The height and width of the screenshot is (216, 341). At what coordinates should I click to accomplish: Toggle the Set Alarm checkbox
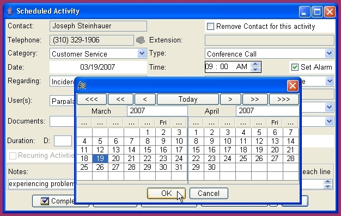coord(295,67)
